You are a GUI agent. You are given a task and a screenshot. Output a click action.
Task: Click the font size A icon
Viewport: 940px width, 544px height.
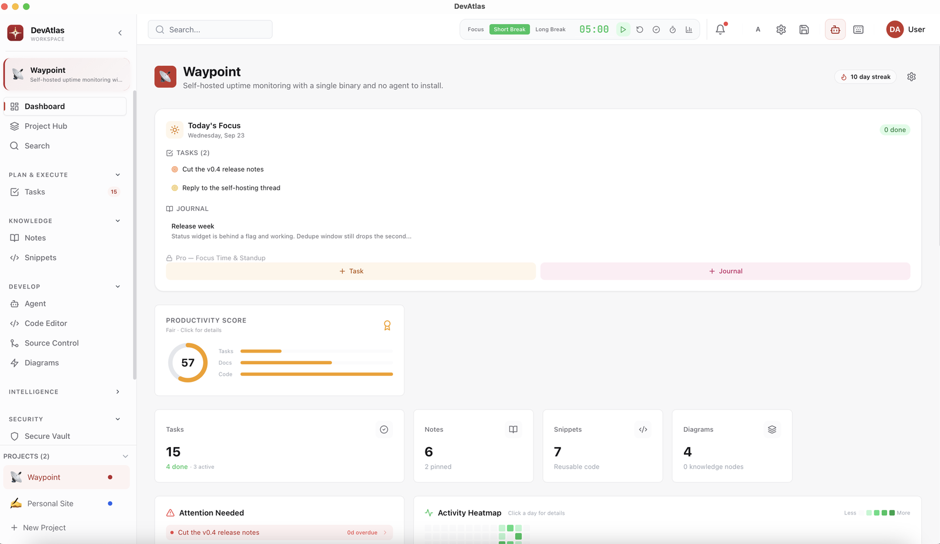click(758, 29)
